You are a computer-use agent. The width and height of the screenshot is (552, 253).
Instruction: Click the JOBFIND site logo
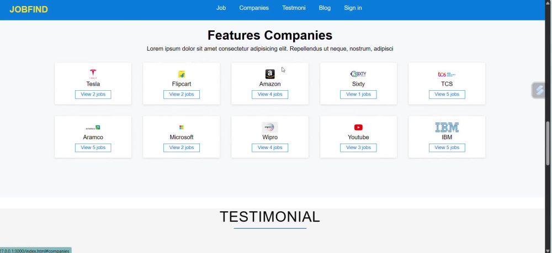click(29, 9)
